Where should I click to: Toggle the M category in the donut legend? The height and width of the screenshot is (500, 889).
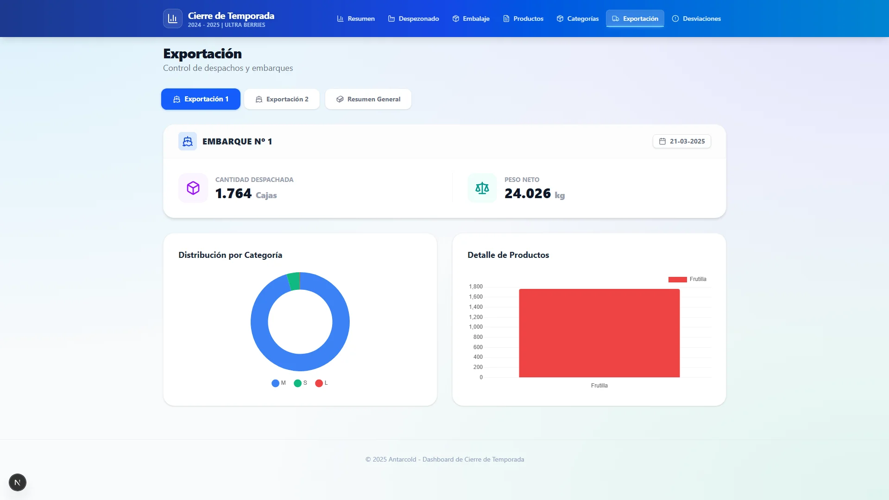point(278,383)
